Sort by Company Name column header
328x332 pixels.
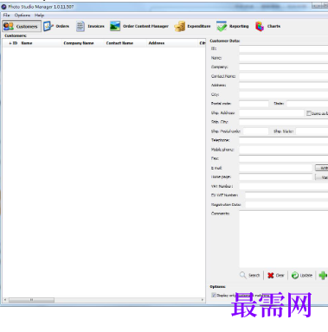coord(83,43)
